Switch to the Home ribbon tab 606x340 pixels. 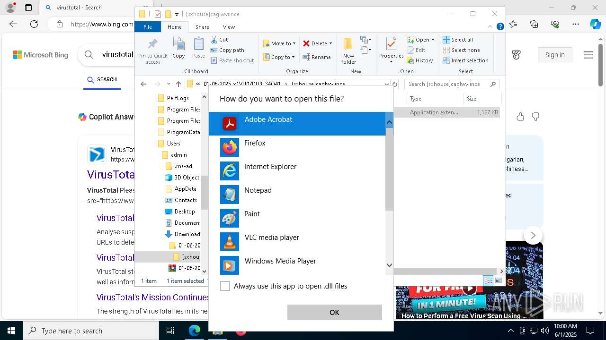[x=174, y=27]
